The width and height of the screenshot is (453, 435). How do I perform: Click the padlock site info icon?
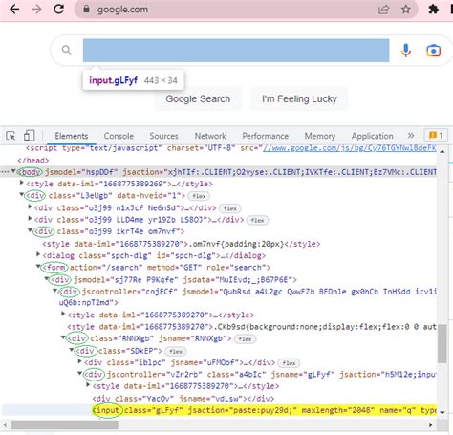pyautogui.click(x=86, y=9)
